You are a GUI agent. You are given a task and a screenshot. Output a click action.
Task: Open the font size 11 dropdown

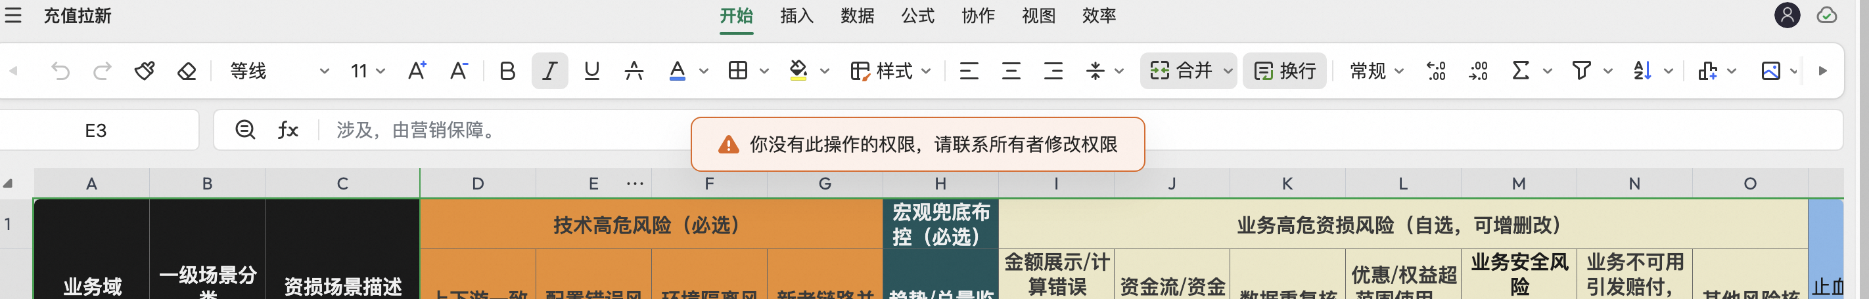click(367, 71)
